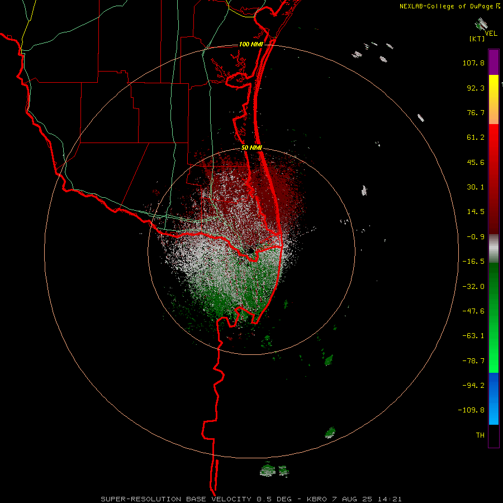Viewport: 503px width, 503px height.
Task: Click the -94.2 legend value
Action: (x=473, y=385)
